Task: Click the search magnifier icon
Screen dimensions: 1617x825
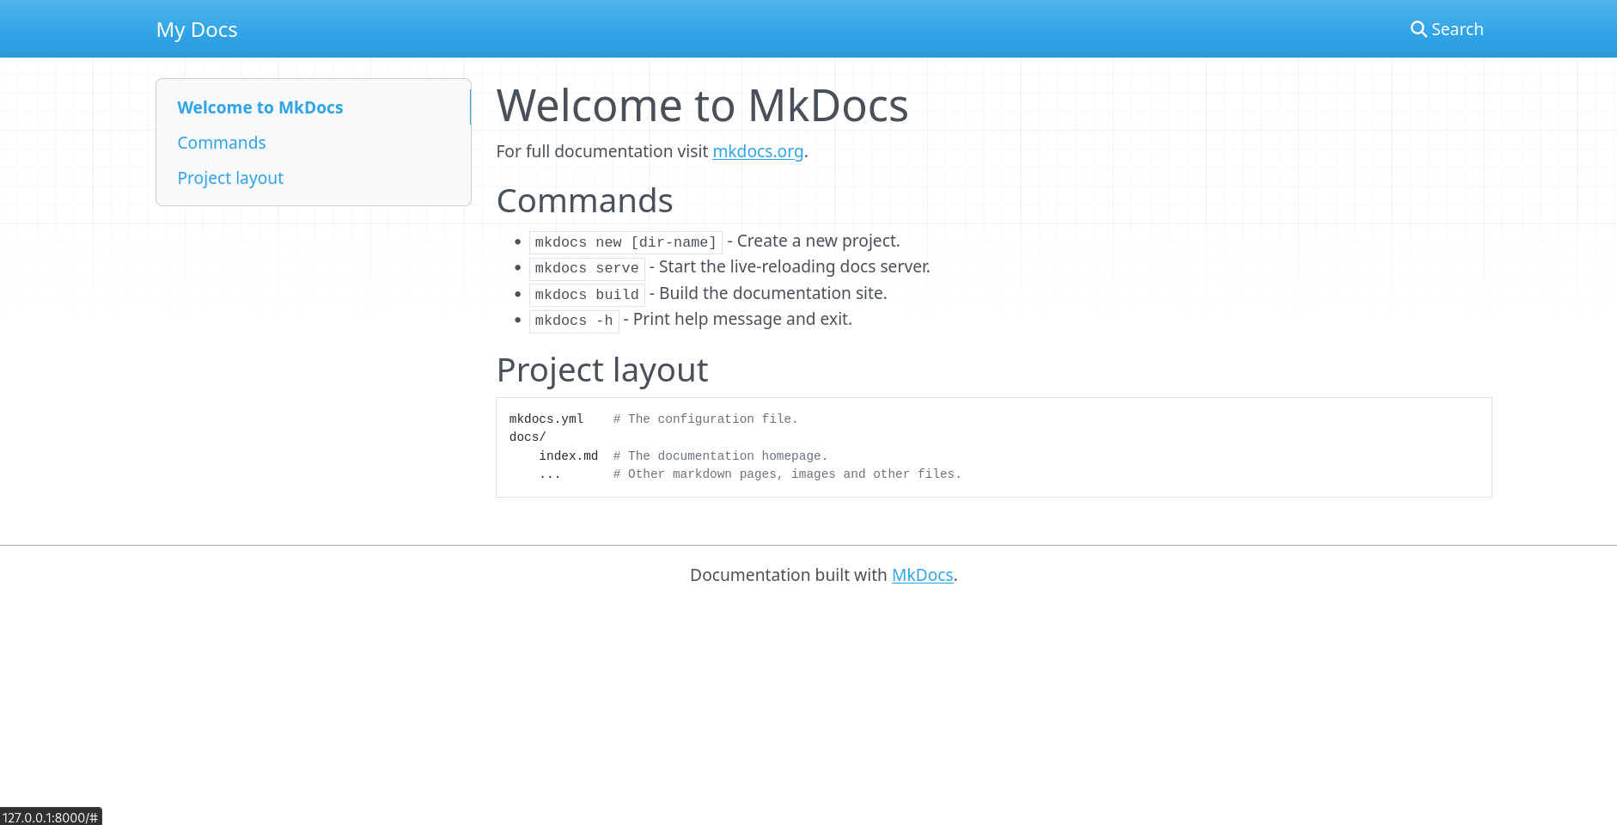Action: click(1419, 29)
